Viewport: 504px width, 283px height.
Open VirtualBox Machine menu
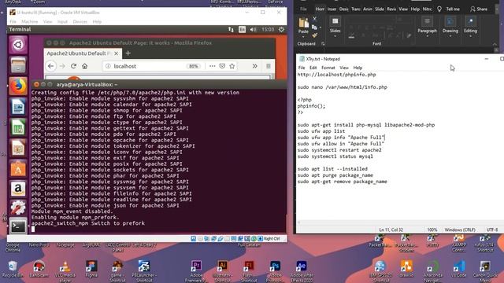(x=30, y=21)
